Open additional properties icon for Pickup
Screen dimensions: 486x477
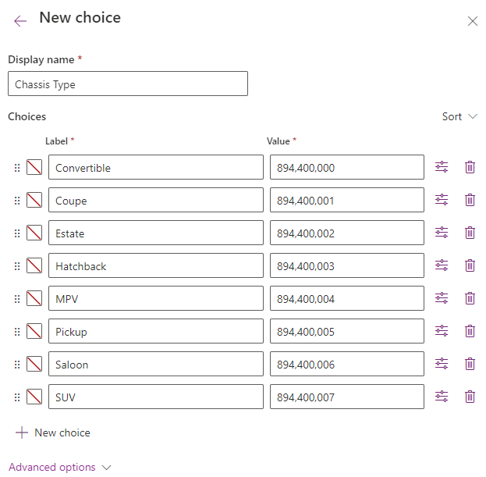click(x=442, y=331)
